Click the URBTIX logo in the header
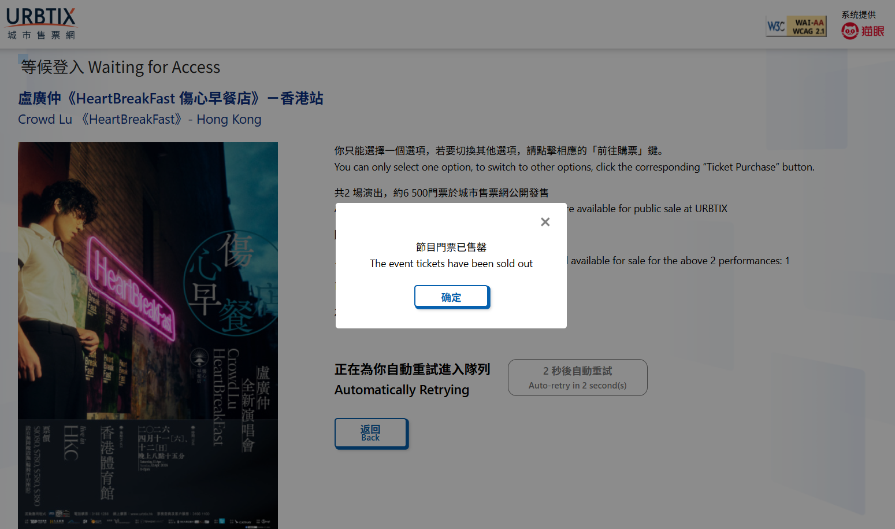Screen dimensions: 895x529 [41, 17]
